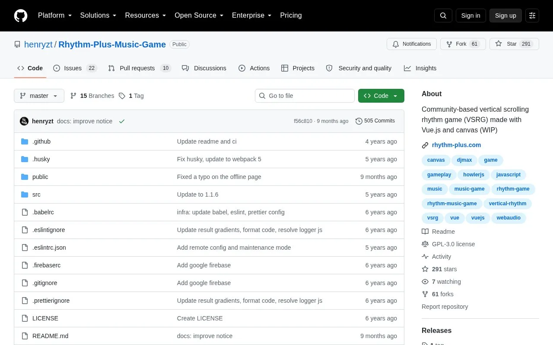Open the appearance settings icon button
This screenshot has height=345, width=553.
pyautogui.click(x=532, y=16)
